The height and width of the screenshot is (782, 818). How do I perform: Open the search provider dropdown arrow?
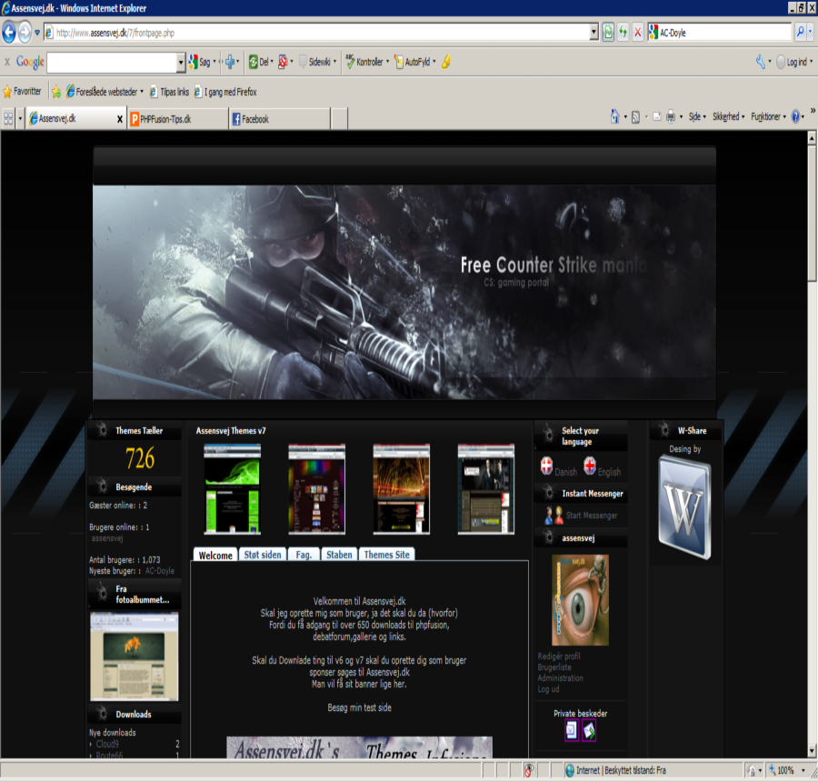(810, 33)
